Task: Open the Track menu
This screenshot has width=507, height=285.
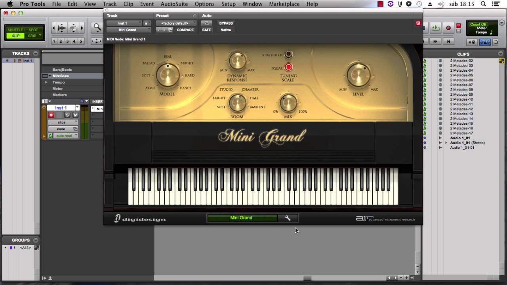Action: point(110,4)
